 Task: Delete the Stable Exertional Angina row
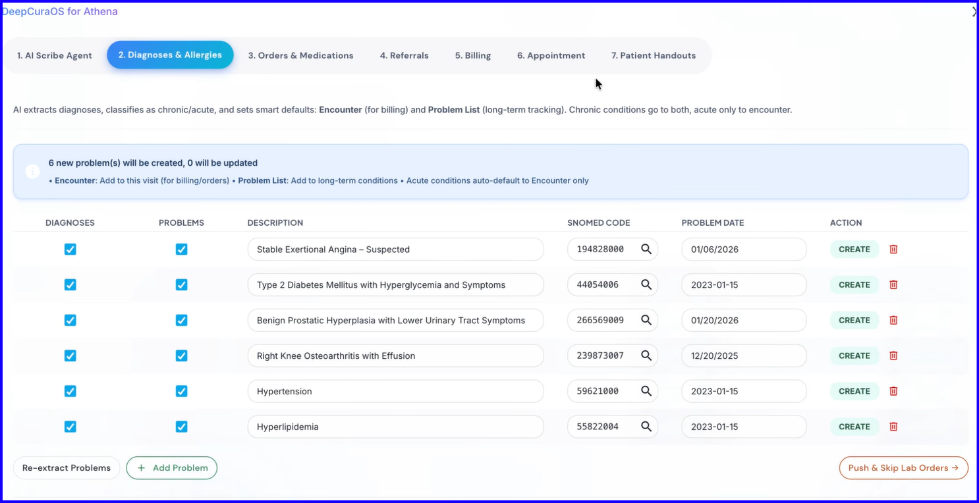893,250
